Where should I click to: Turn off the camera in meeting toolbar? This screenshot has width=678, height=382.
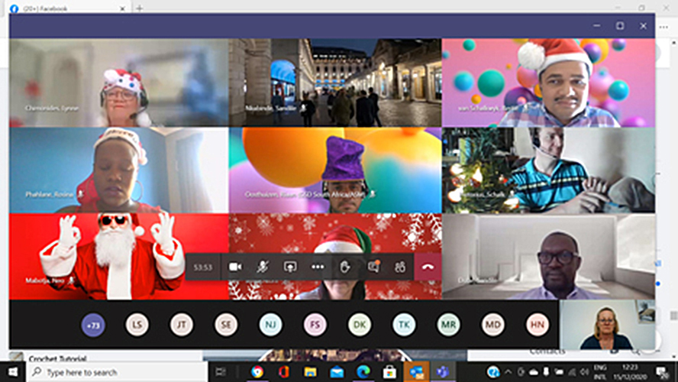pos(235,267)
